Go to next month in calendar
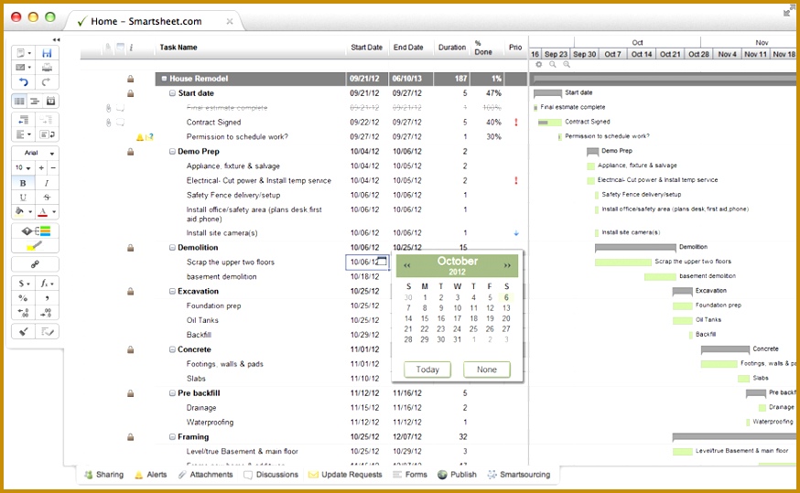 point(507,265)
